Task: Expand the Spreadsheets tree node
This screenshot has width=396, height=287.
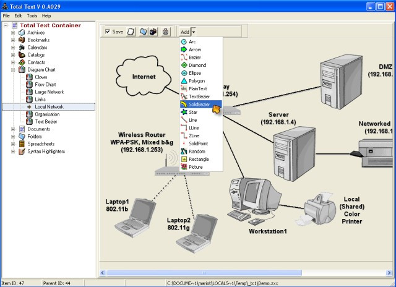Action: (x=13, y=144)
